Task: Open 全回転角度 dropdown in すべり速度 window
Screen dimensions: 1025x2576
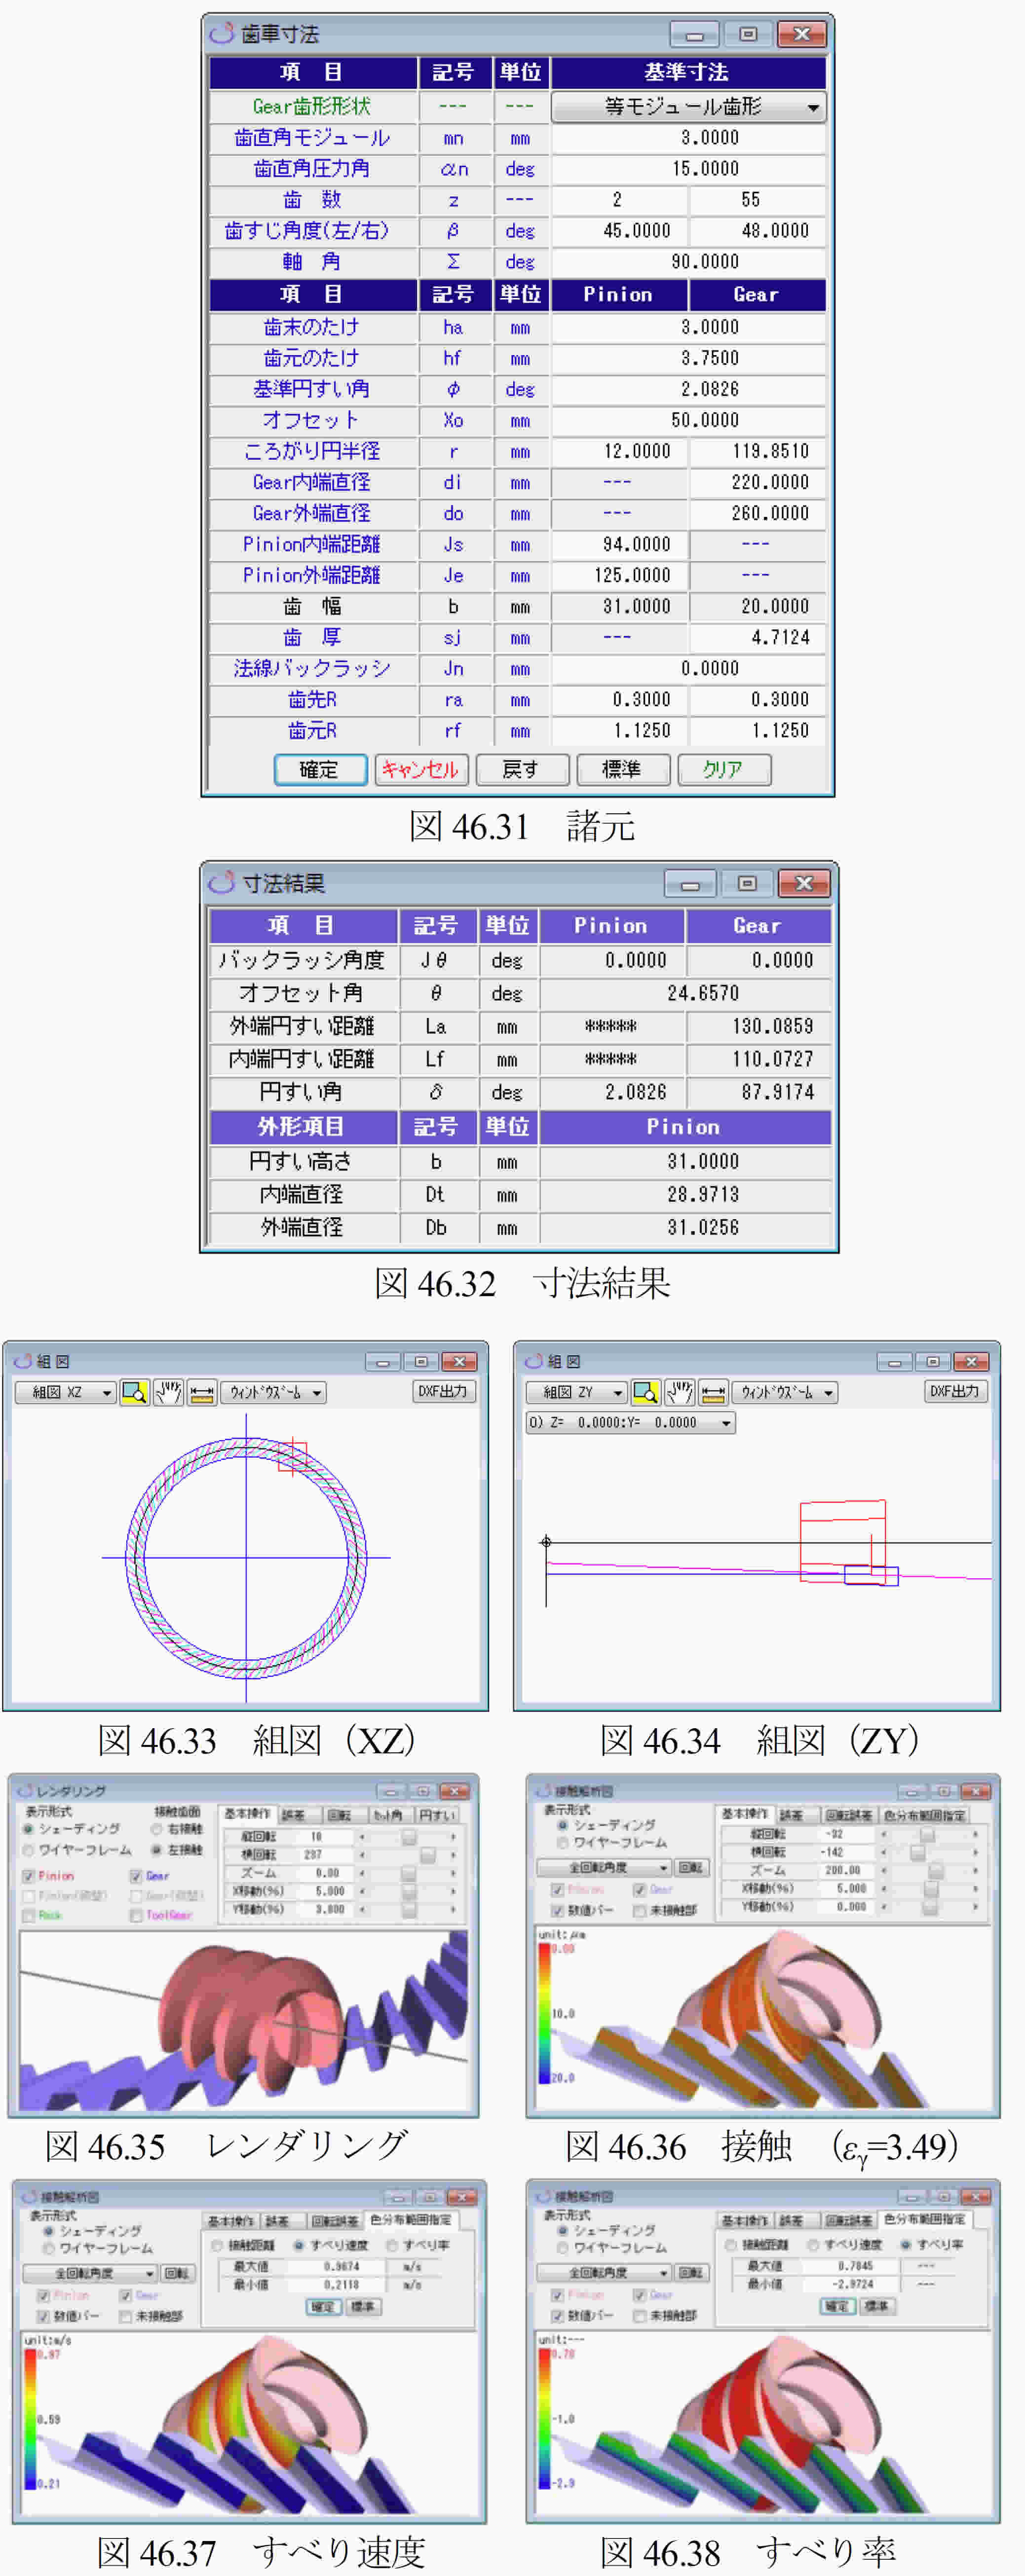Action: (x=90, y=2273)
